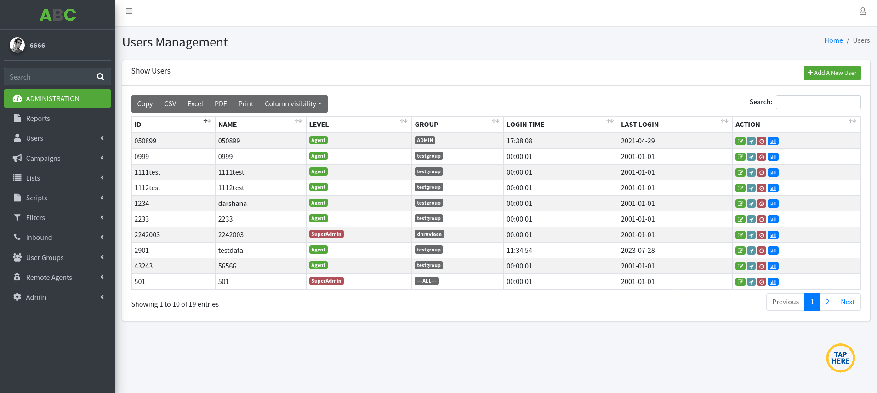This screenshot has height=393, width=877.
Task: Sort the table by NAME column
Action: point(261,125)
